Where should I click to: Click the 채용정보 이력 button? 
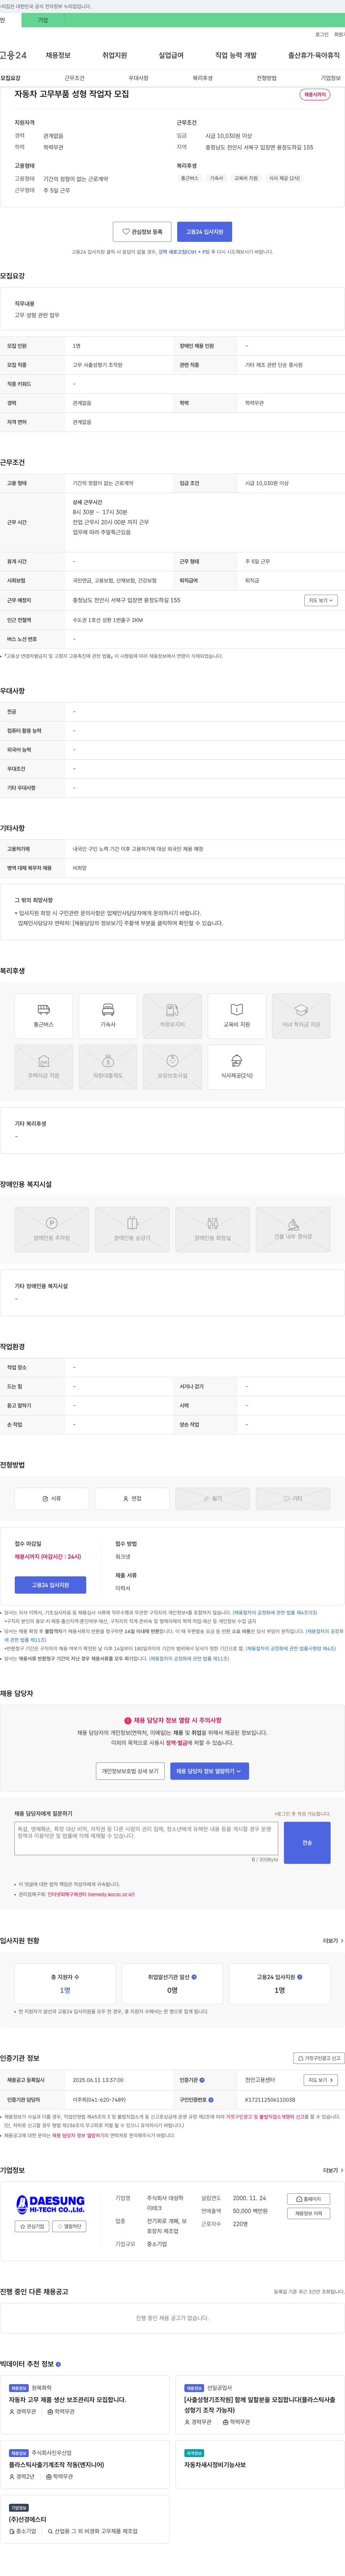pyautogui.click(x=308, y=2213)
